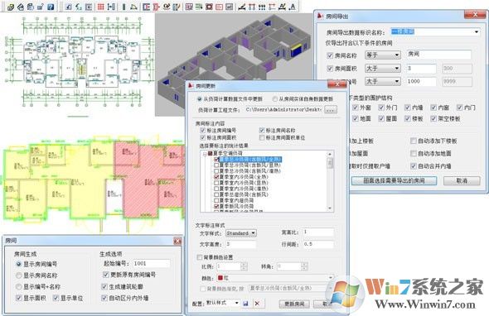
Task: Click 框选选择需要导出的房间 button
Action: [394, 180]
